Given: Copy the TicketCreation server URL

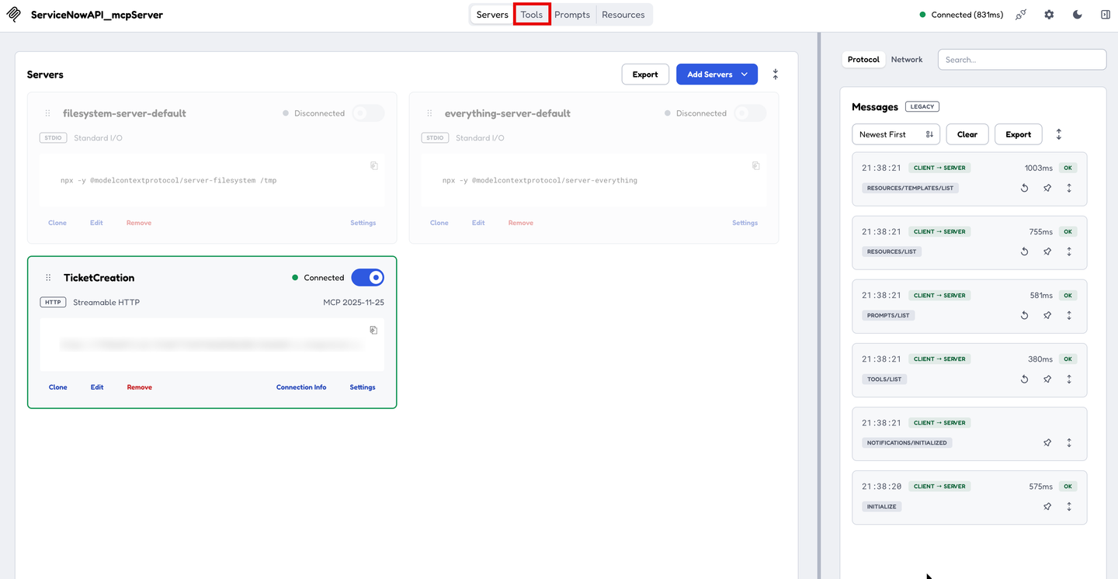Looking at the screenshot, I should 373,330.
